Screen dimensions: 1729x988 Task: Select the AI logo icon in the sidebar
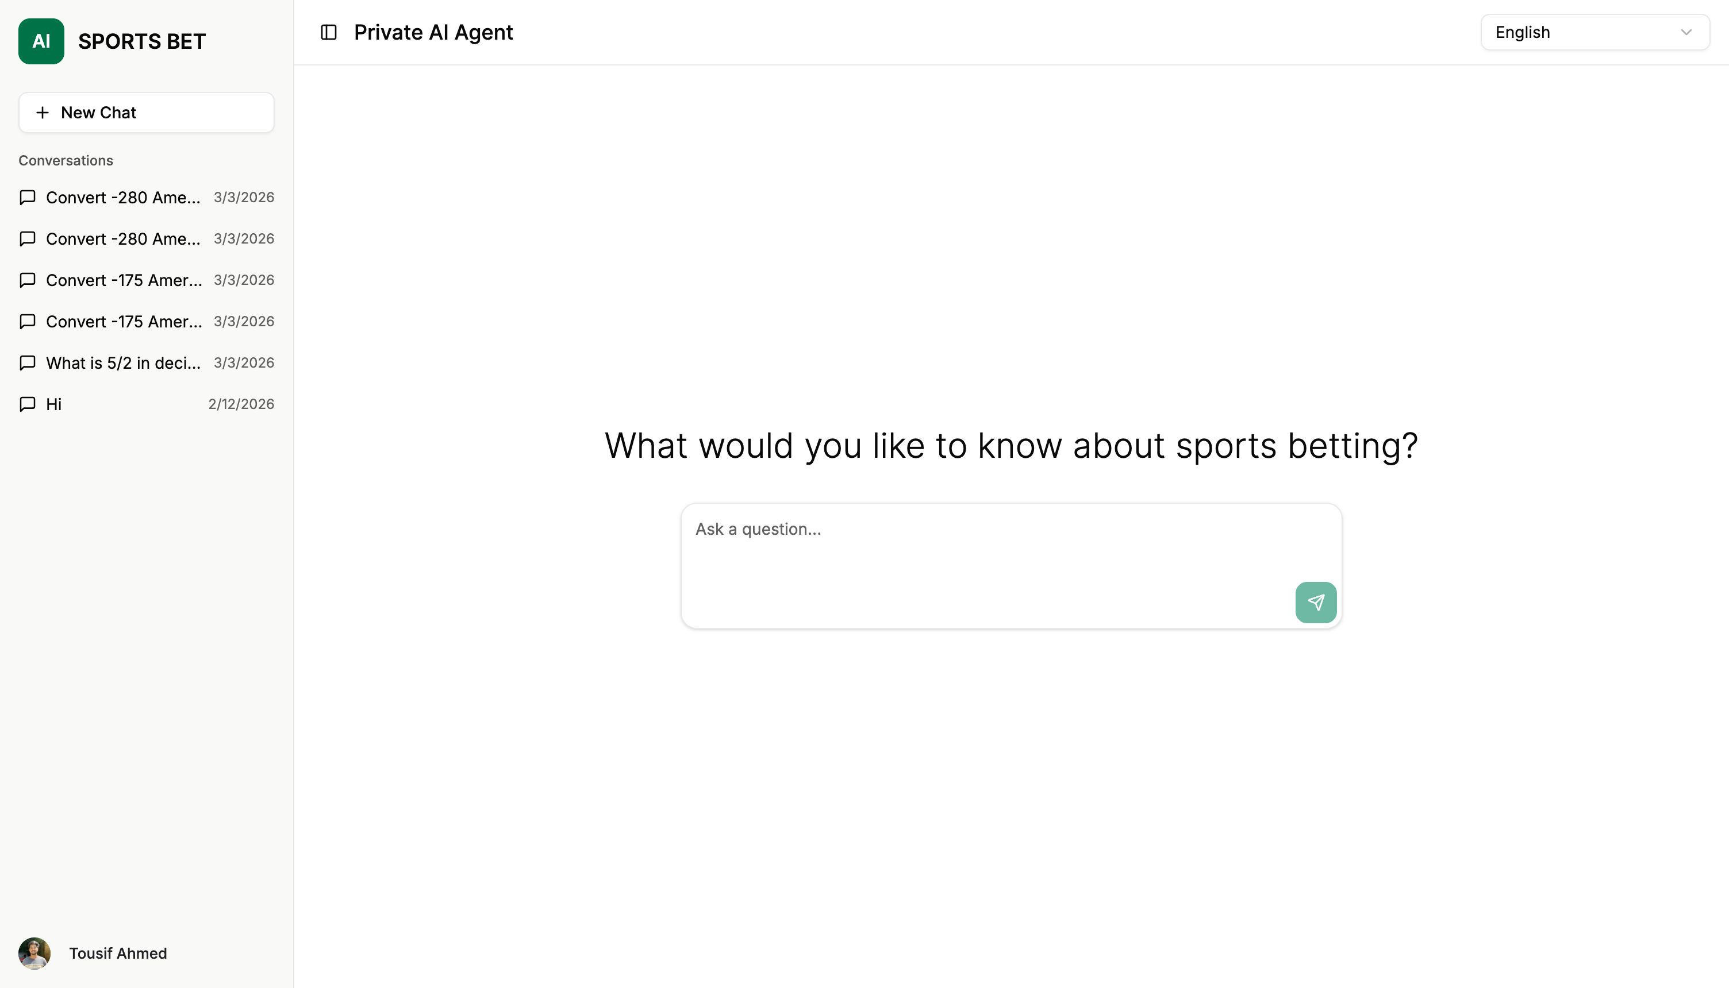(x=41, y=41)
